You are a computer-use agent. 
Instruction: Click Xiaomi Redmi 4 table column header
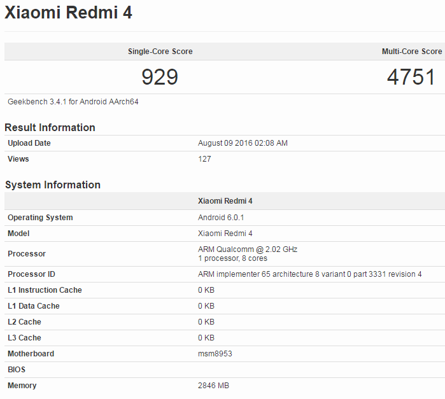point(225,201)
